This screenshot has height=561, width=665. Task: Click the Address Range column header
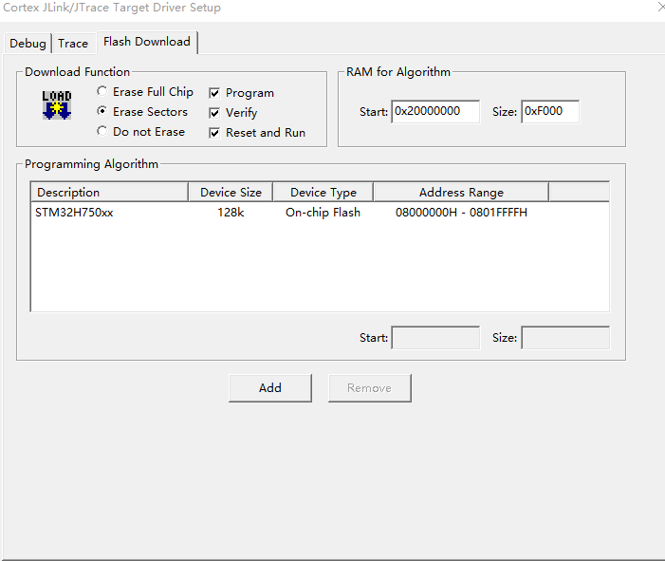point(461,192)
